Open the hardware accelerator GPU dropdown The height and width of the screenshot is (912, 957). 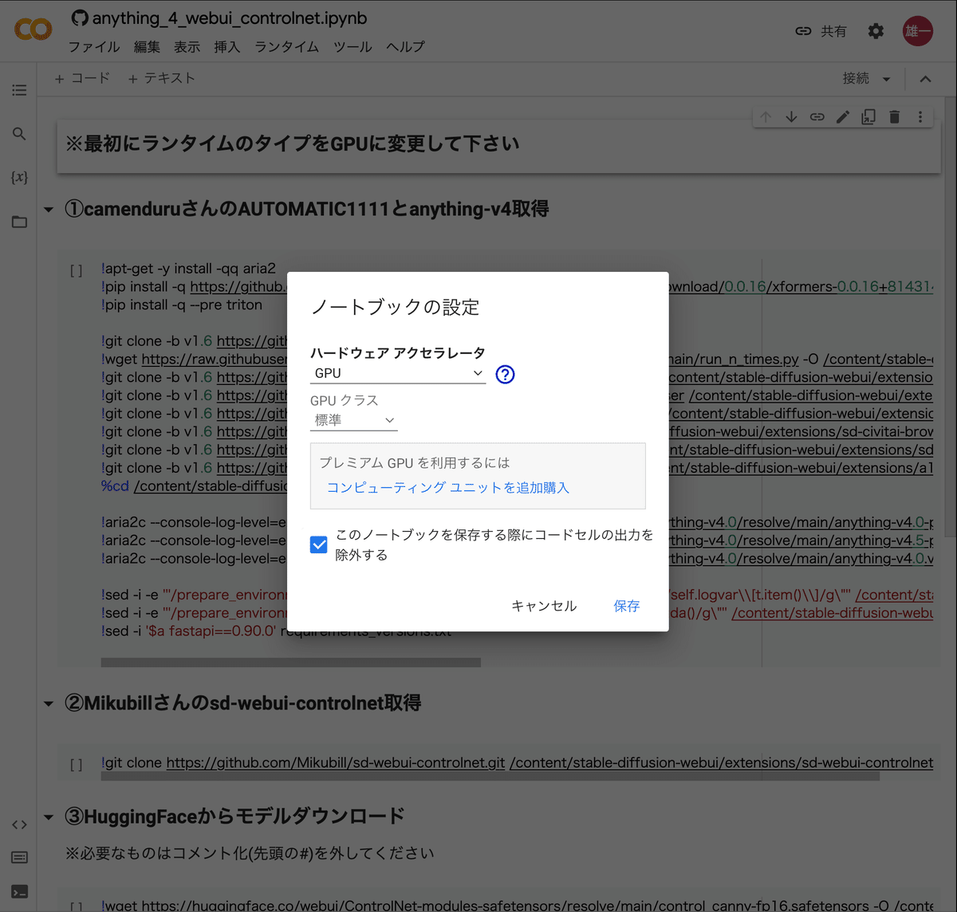pyautogui.click(x=398, y=373)
